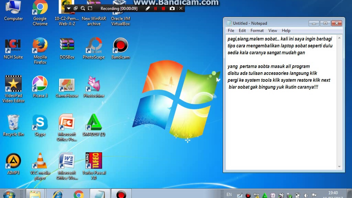Click the Show desktop button
Screen dimensions: 352x198
[x=350, y=194]
